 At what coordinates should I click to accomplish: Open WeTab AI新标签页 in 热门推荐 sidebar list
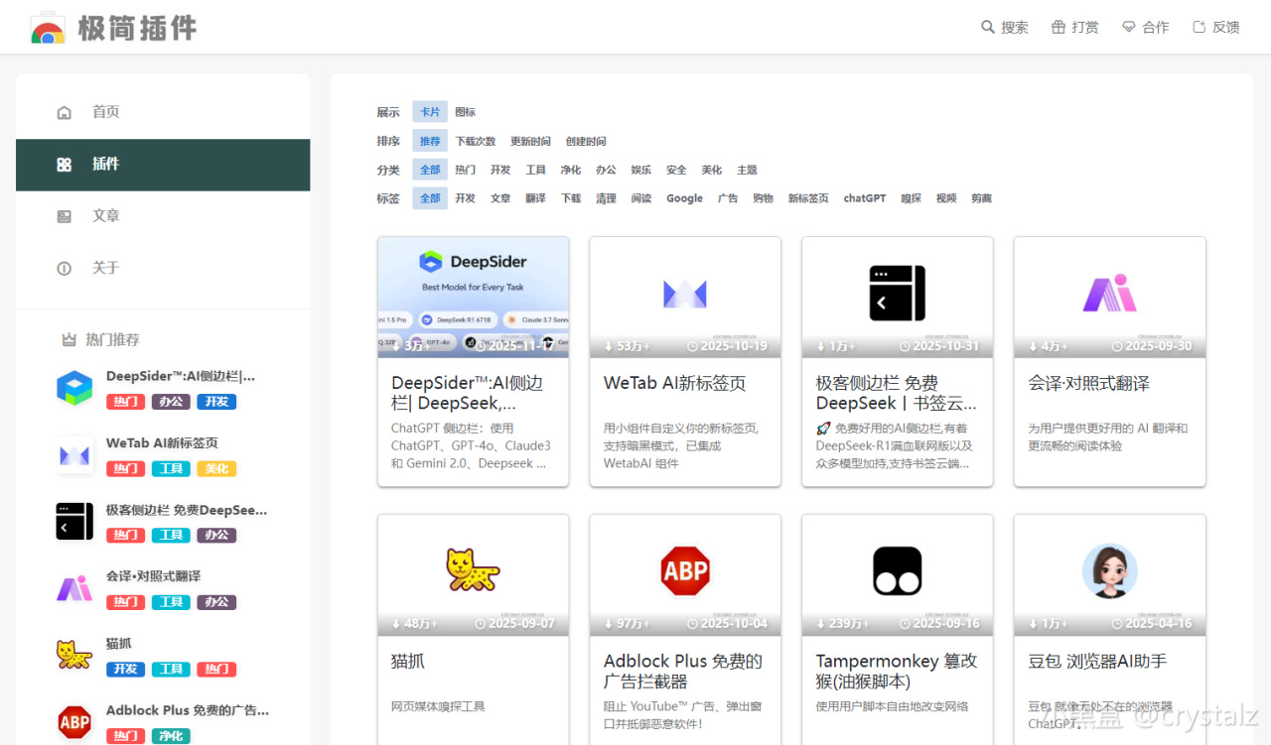(162, 443)
